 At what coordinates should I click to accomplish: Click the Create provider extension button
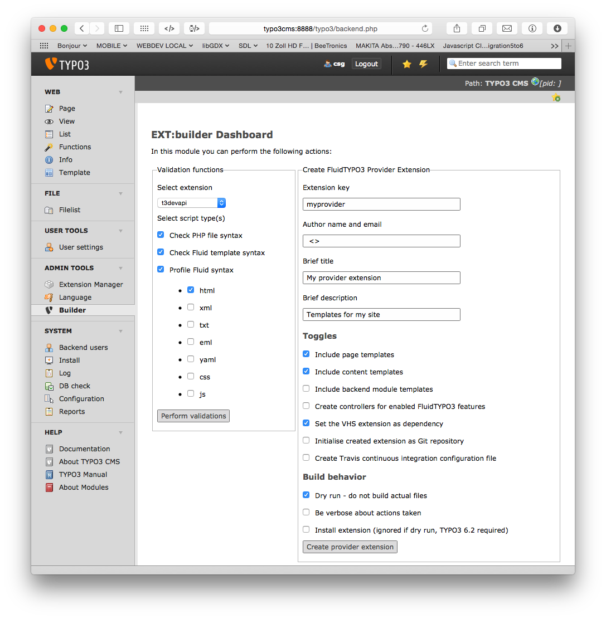point(350,547)
